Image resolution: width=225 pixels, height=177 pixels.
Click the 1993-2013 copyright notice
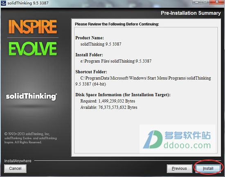[x=30, y=138]
